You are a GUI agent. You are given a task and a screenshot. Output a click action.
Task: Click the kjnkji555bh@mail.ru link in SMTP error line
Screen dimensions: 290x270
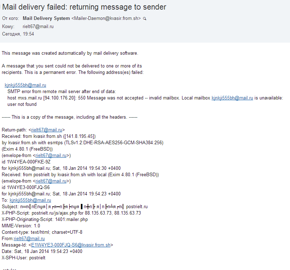point(232,98)
